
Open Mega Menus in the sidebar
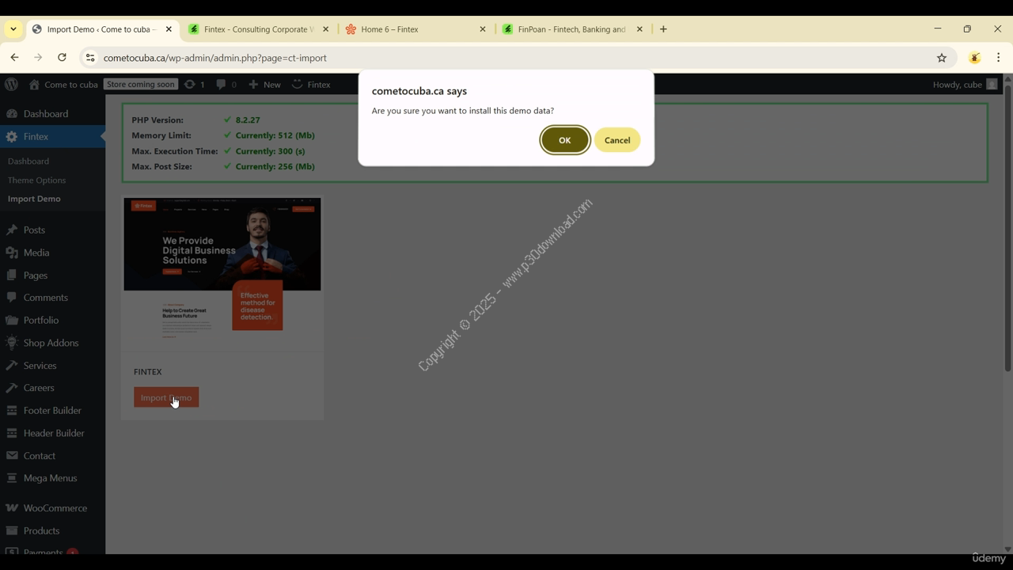point(52,478)
